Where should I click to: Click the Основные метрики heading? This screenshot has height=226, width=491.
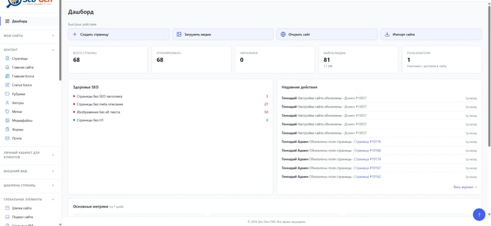90,207
